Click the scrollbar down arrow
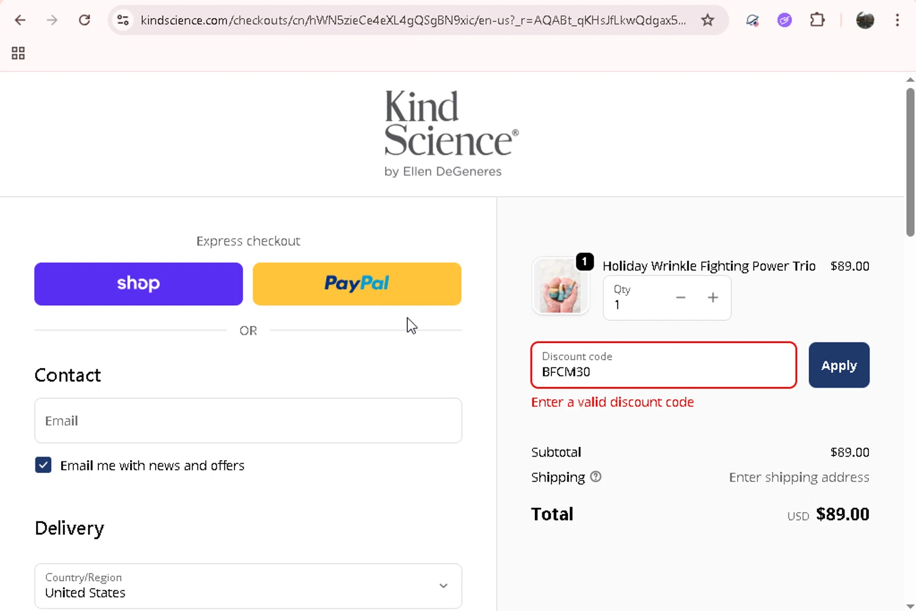Screen dimensions: 916x611 tap(910, 606)
